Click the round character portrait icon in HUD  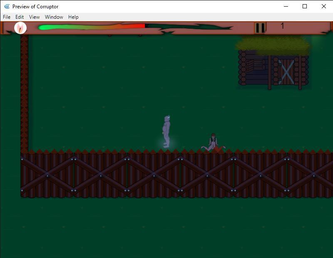[x=20, y=28]
